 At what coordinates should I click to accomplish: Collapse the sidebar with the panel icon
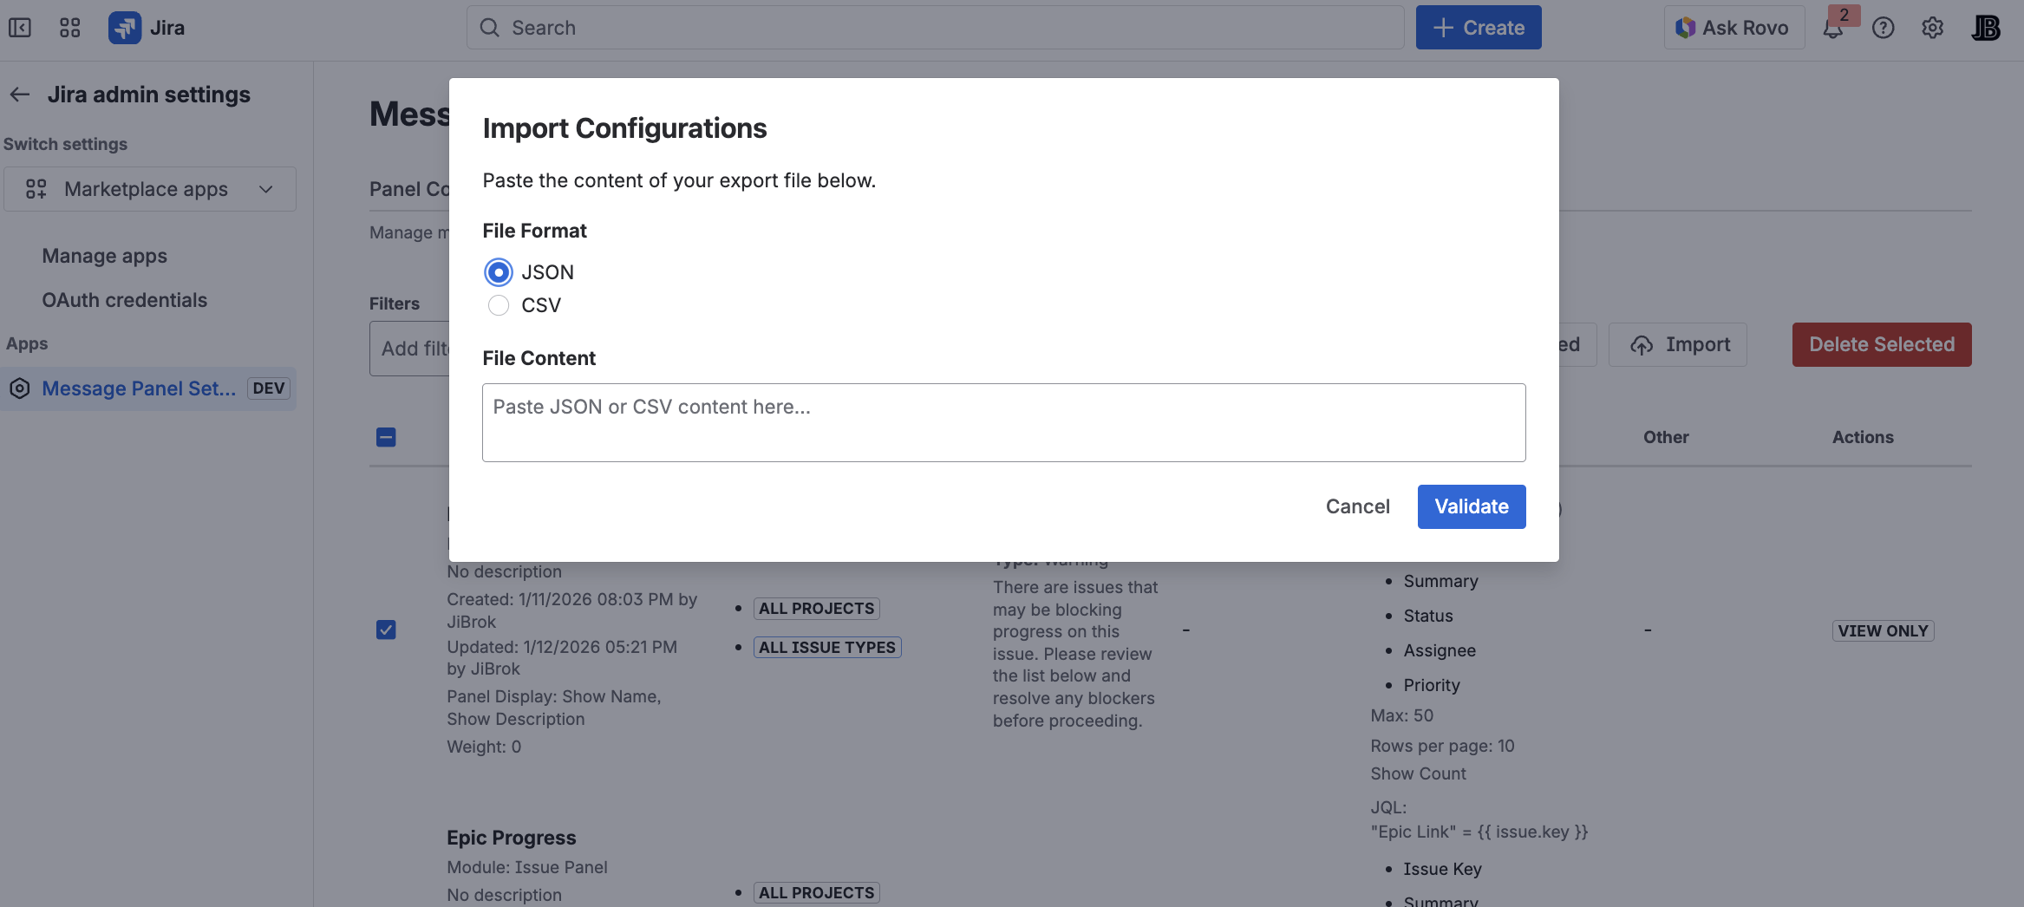click(x=21, y=27)
